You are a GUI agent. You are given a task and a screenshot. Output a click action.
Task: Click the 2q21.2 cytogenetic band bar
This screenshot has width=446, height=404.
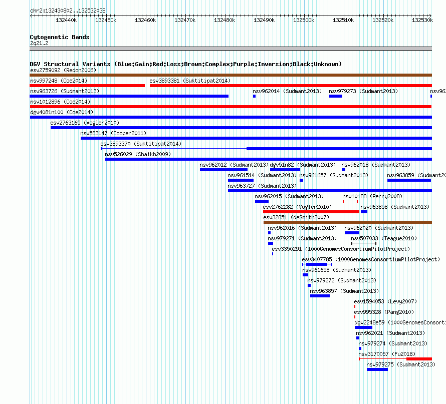[231, 49]
